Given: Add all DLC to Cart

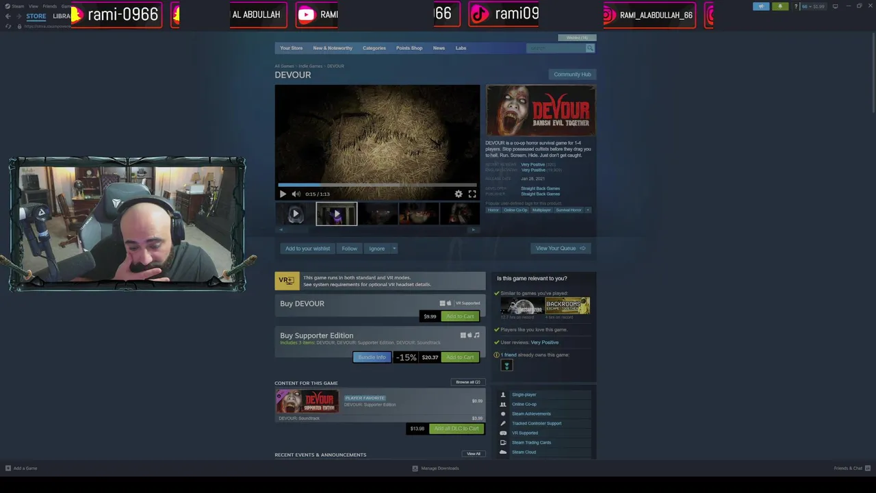Looking at the screenshot, I should [x=456, y=429].
